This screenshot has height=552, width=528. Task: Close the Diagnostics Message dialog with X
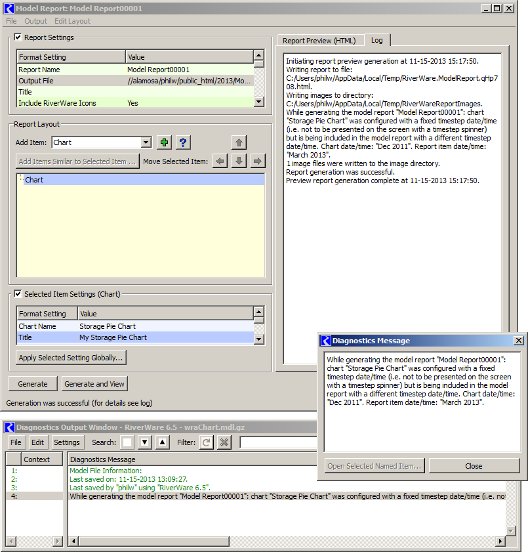[519, 341]
